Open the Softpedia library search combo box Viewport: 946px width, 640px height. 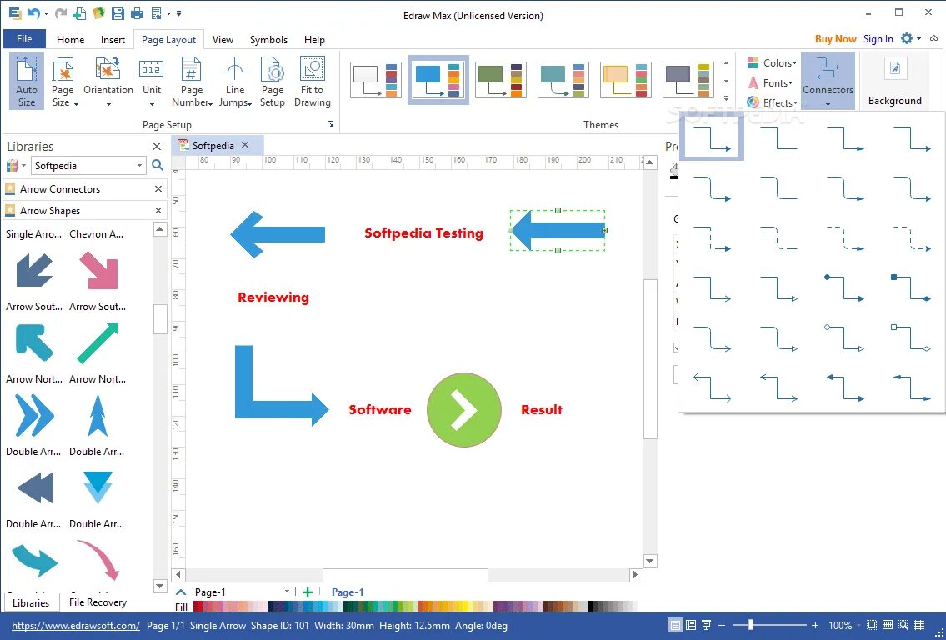tap(88, 165)
